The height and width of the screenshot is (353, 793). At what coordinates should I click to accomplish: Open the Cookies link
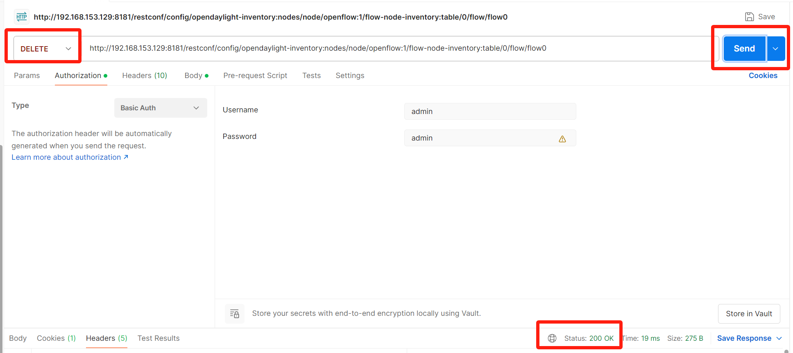(x=763, y=76)
